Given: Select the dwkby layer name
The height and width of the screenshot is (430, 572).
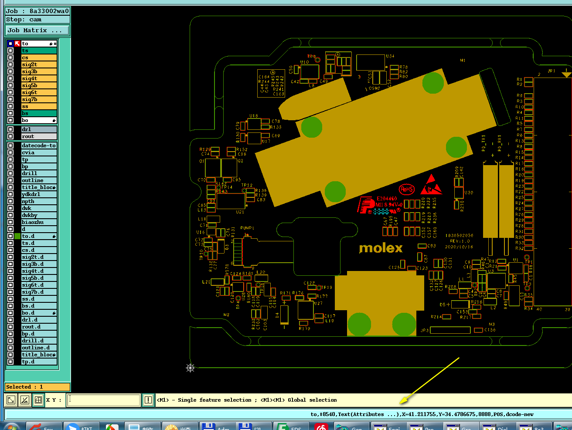Looking at the screenshot, I should [x=39, y=215].
